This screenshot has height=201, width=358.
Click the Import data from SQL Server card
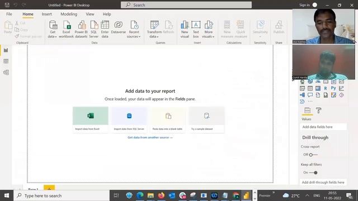(x=129, y=119)
